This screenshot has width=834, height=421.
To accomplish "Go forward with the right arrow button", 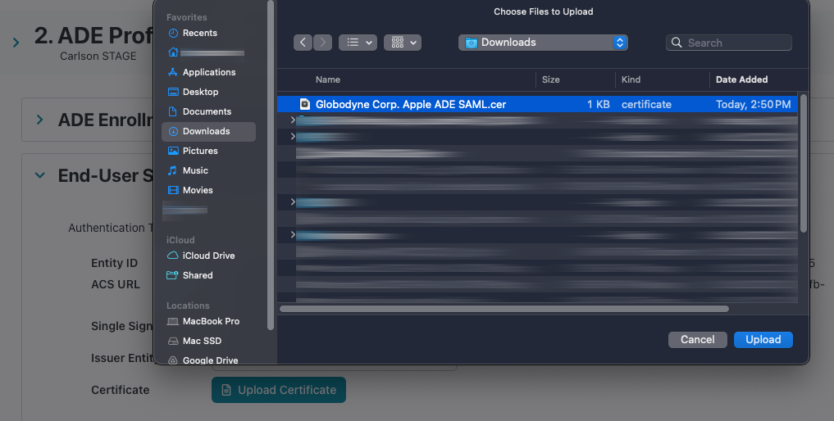I will pyautogui.click(x=323, y=43).
